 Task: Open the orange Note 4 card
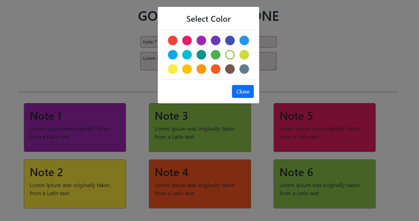pos(200,184)
